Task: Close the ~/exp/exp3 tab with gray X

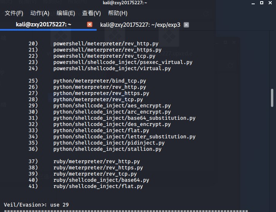Action: (x=186, y=25)
